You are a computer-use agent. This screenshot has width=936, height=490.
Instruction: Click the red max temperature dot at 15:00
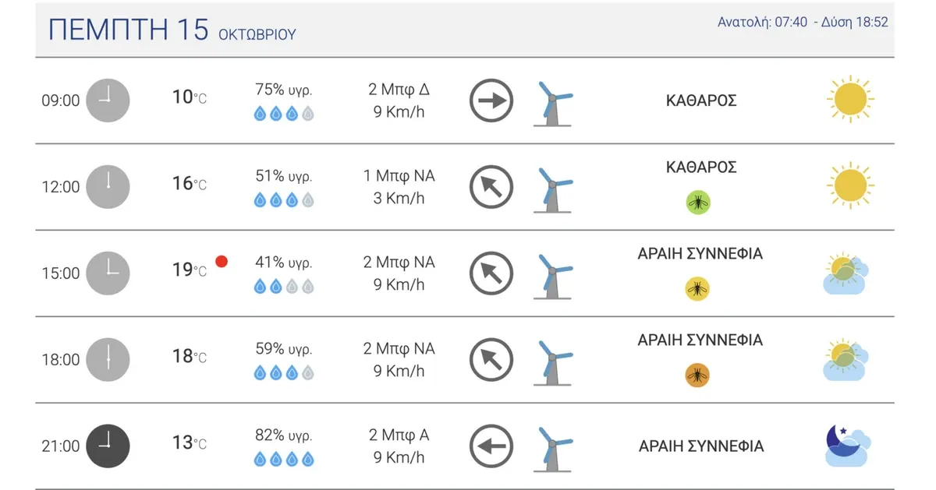coord(222,262)
